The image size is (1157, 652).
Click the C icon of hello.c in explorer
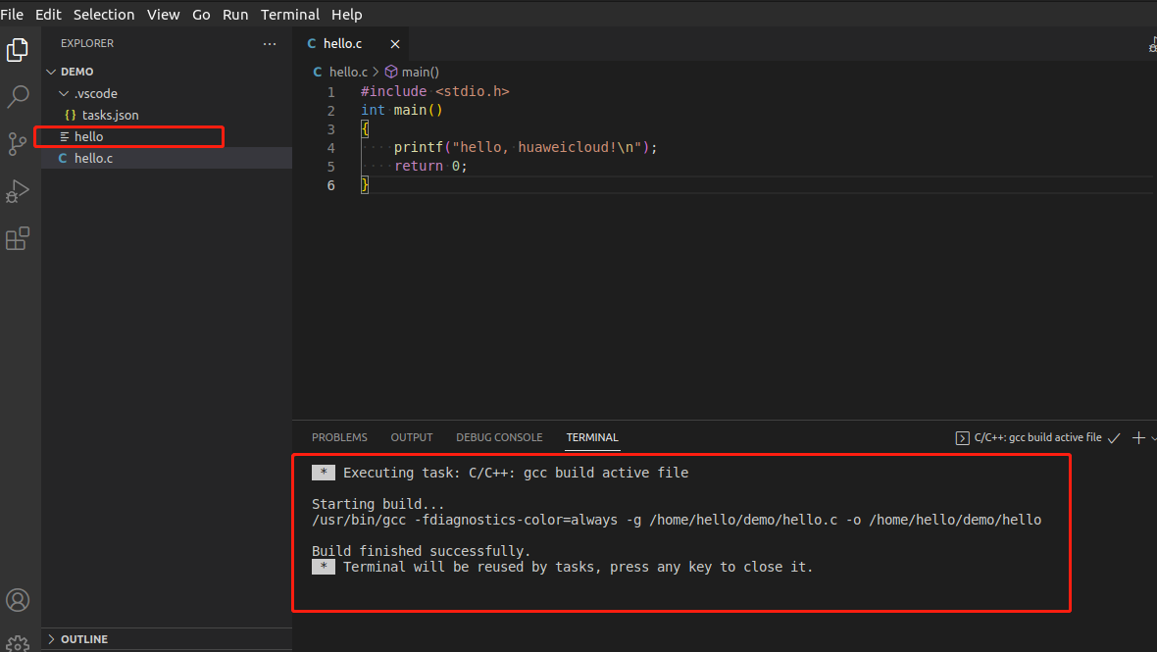(x=63, y=158)
